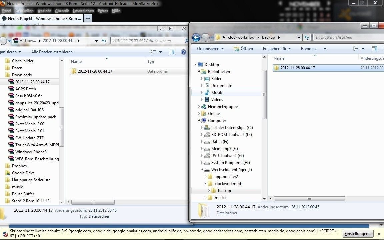Click the backup navigation pane vertical scrollbar

(x=264, y=94)
